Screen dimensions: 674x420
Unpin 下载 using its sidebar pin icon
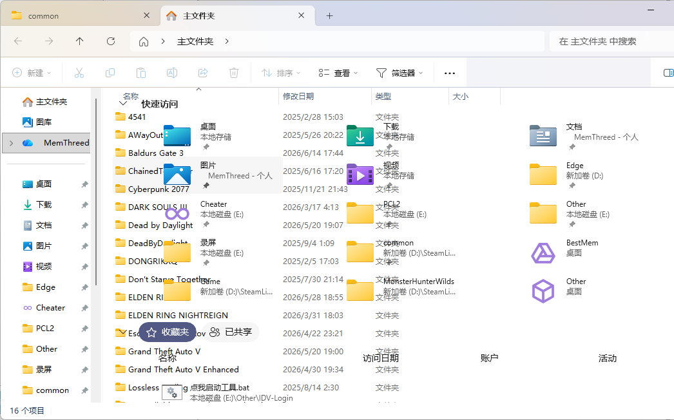pyautogui.click(x=84, y=205)
